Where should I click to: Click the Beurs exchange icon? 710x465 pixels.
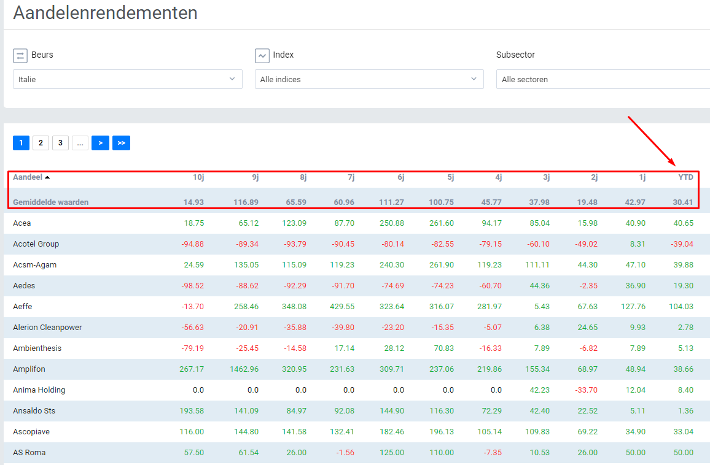(x=20, y=56)
